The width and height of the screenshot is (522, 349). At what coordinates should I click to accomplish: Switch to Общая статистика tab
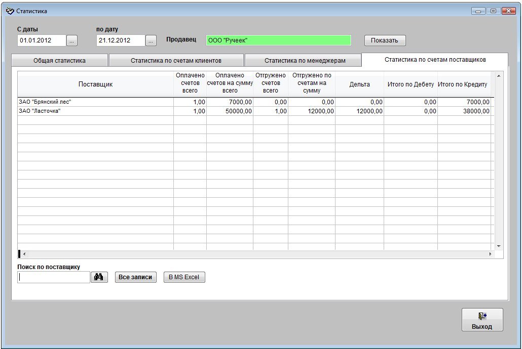coord(59,61)
